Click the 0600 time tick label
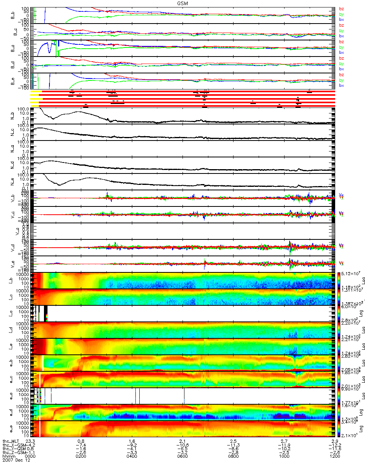This screenshot has width=365, height=471. tap(182, 457)
